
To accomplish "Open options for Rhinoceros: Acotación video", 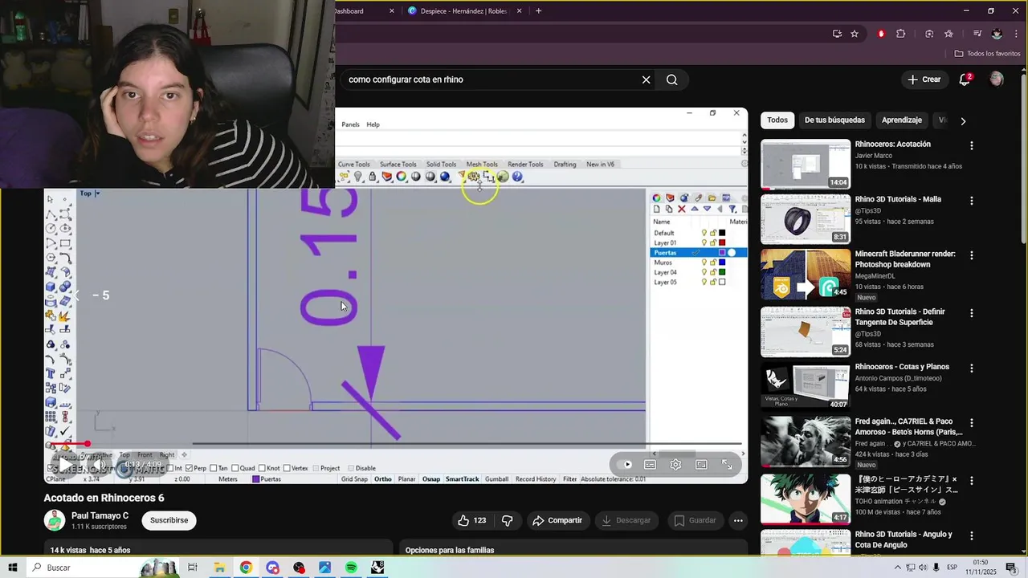I will [x=972, y=146].
